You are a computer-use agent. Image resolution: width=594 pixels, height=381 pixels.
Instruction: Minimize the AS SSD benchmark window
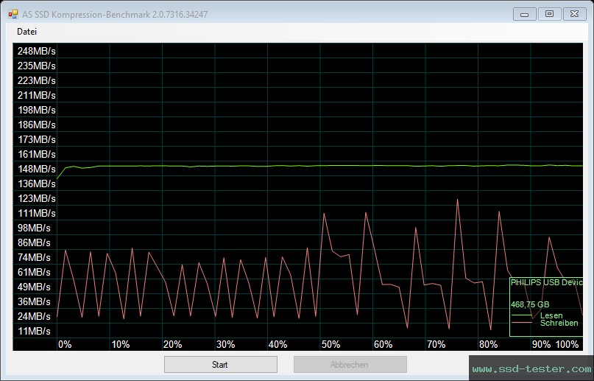pos(524,14)
